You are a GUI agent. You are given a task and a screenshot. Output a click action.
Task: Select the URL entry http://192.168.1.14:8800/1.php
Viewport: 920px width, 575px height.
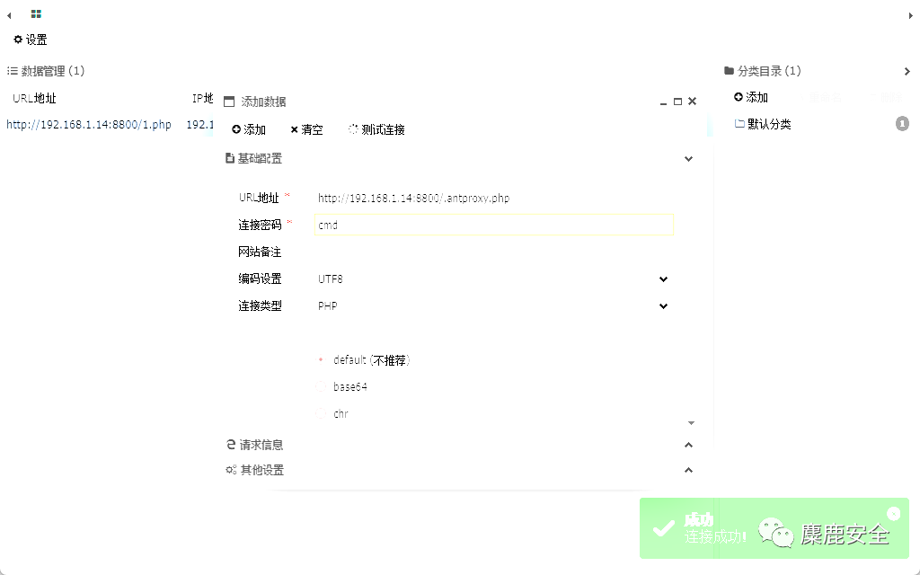88,125
